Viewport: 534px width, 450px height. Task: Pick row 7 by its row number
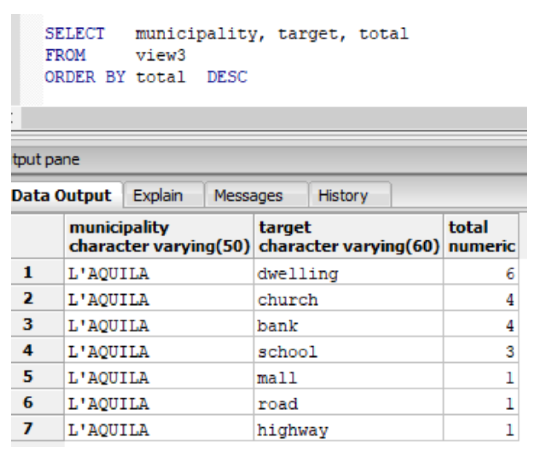pos(28,429)
